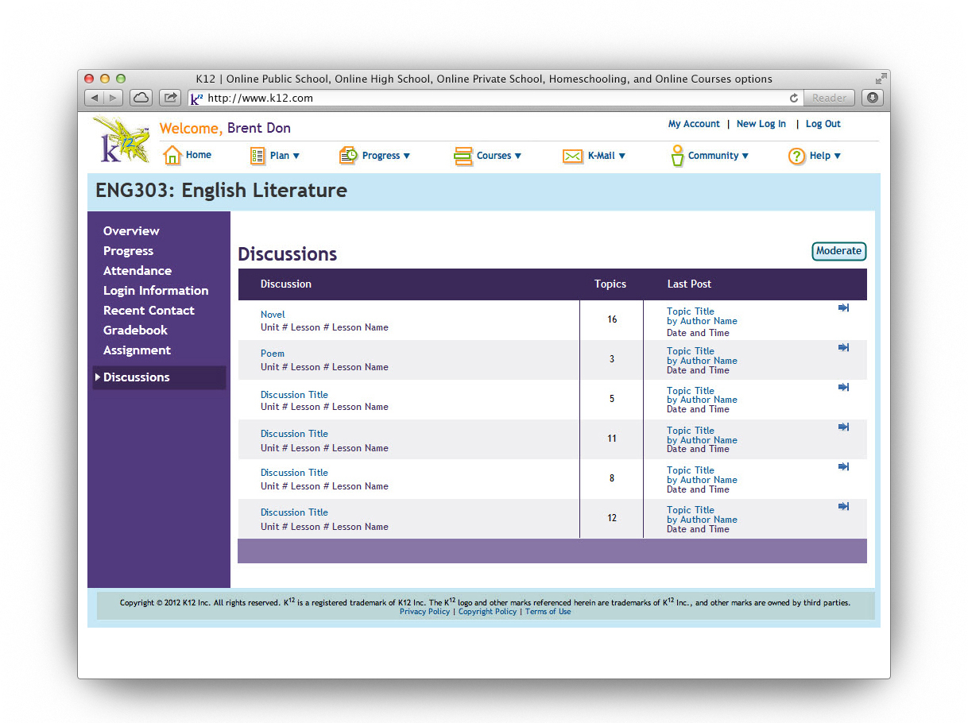Go to last post in Poem row
Viewport: 968px width, 723px height.
(844, 347)
